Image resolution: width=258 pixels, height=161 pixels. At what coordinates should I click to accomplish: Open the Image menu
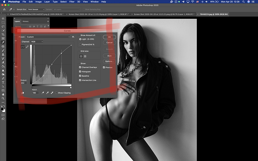(38, 2)
